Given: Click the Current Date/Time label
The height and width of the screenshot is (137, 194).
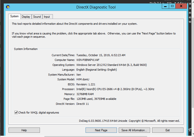Looking at the screenshot, I should click(63, 55).
